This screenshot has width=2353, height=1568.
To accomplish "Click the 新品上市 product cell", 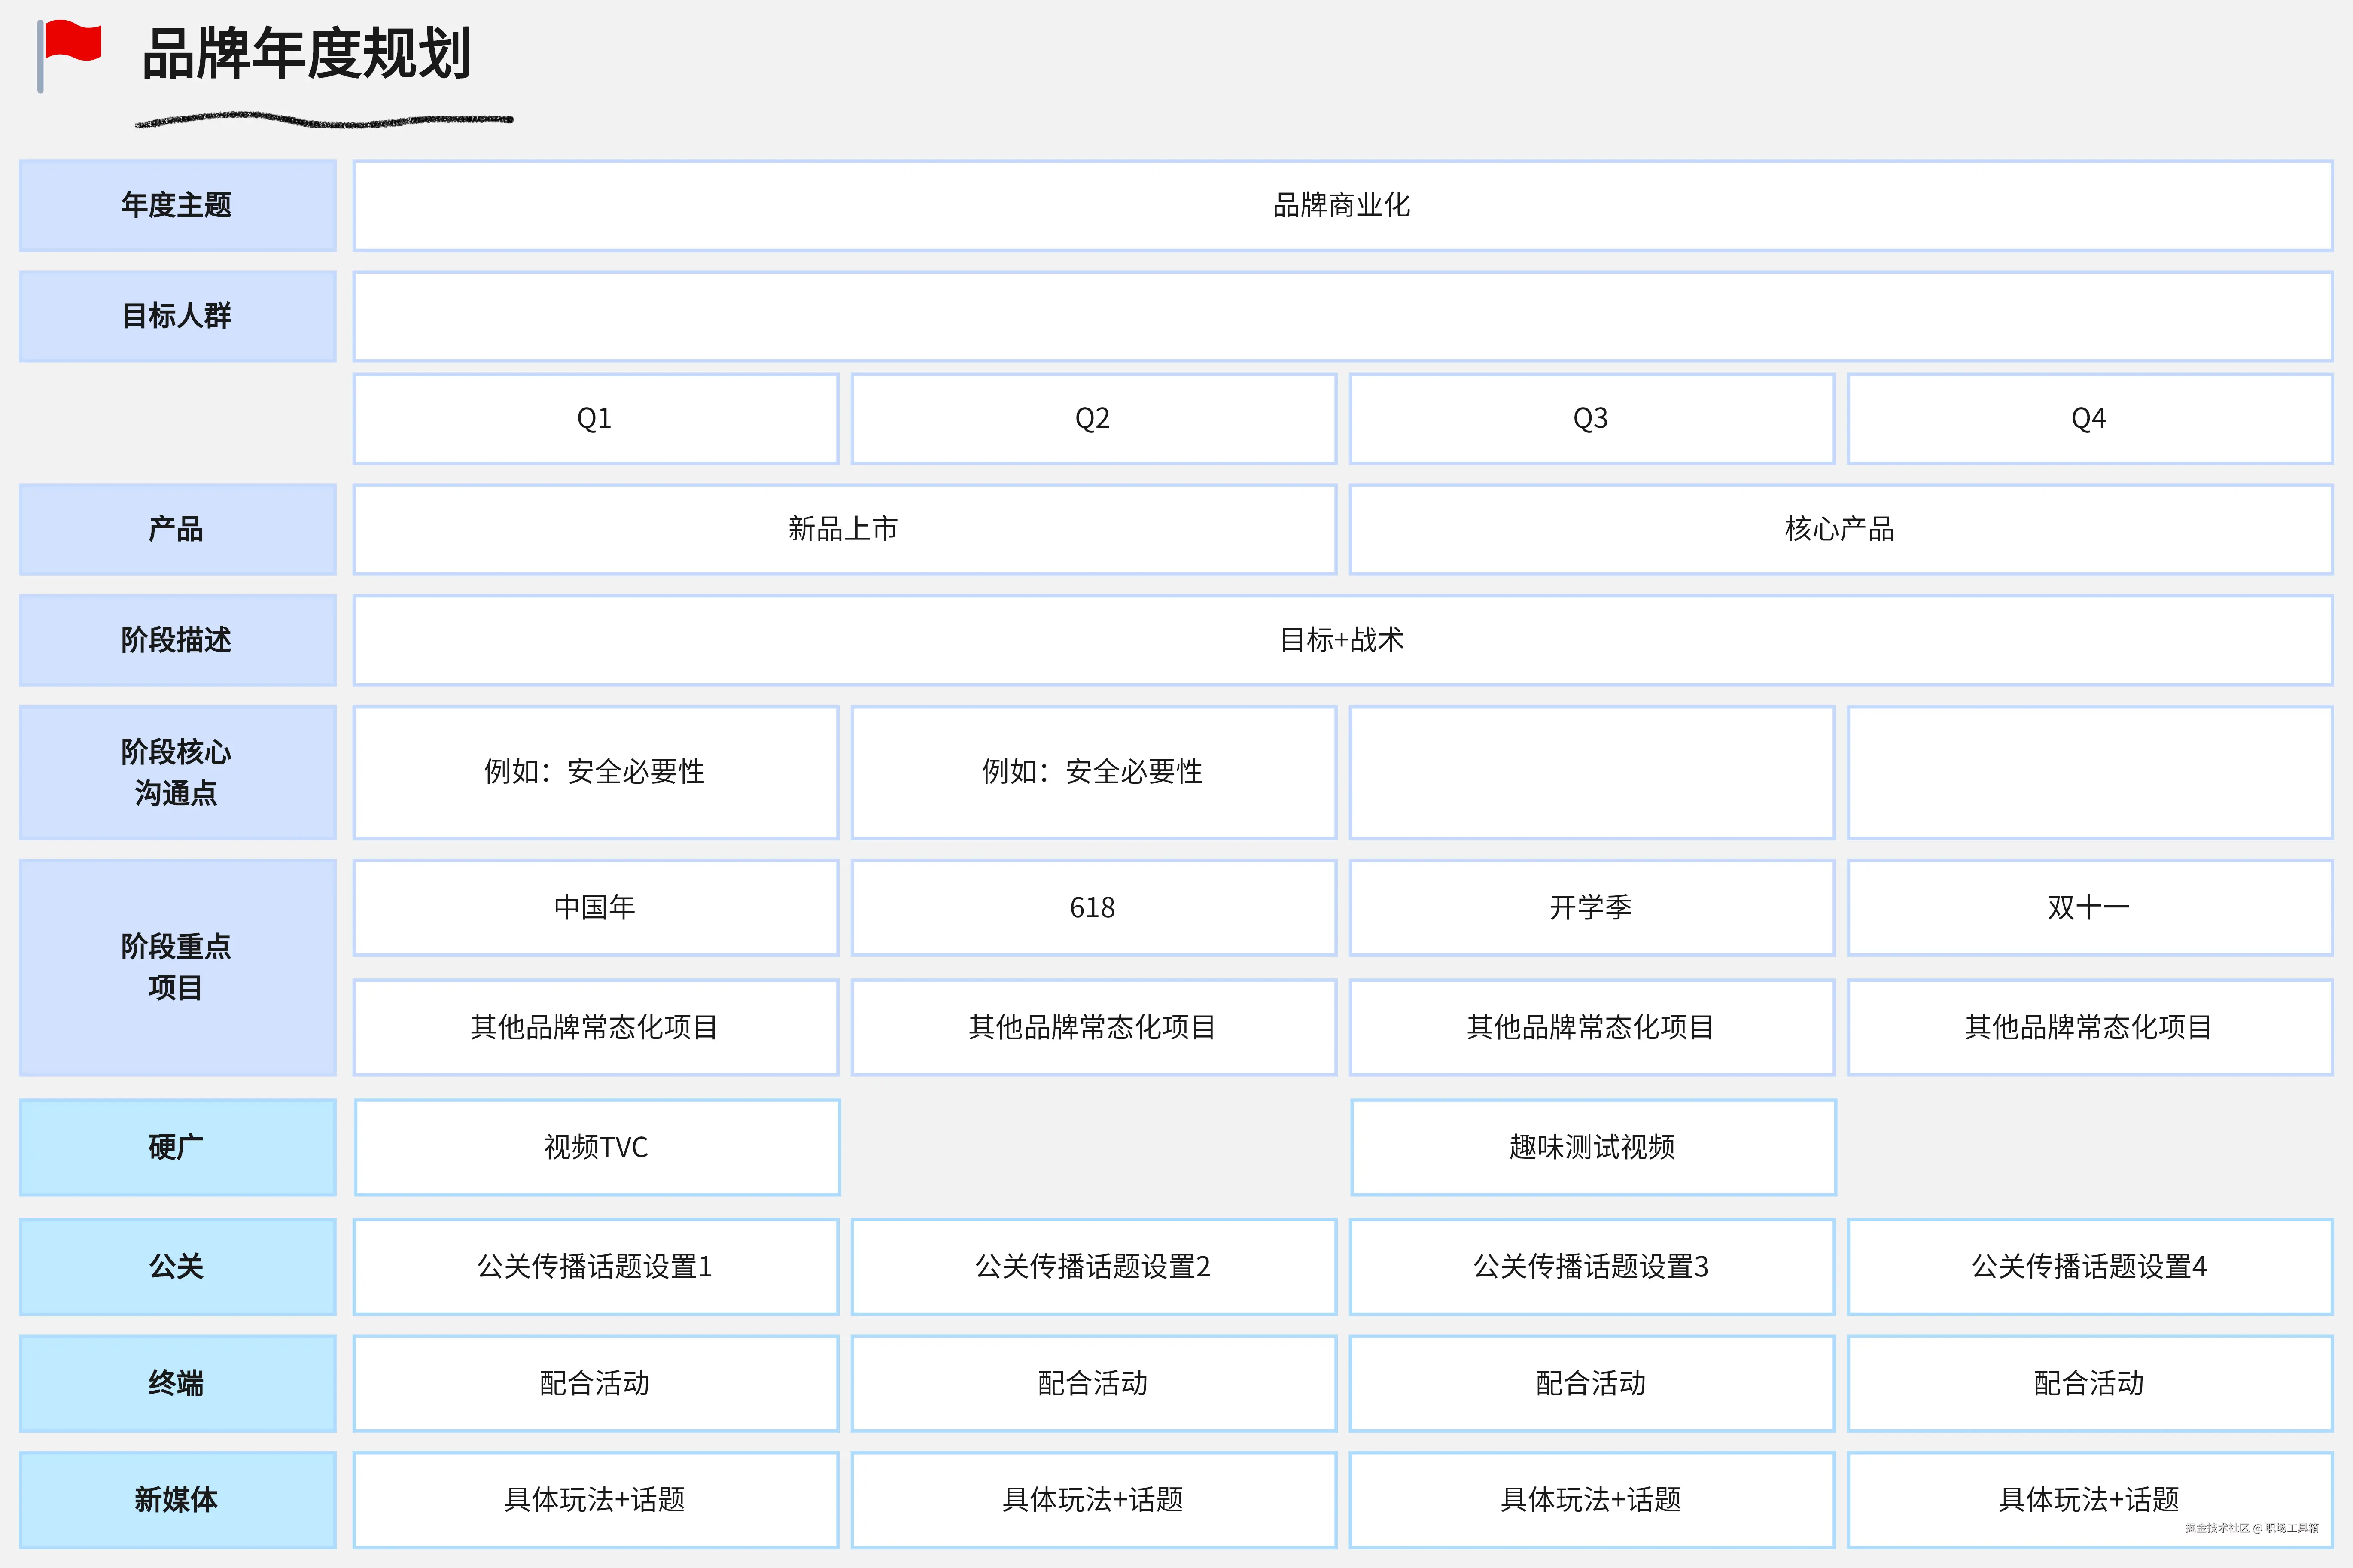I will 843,529.
